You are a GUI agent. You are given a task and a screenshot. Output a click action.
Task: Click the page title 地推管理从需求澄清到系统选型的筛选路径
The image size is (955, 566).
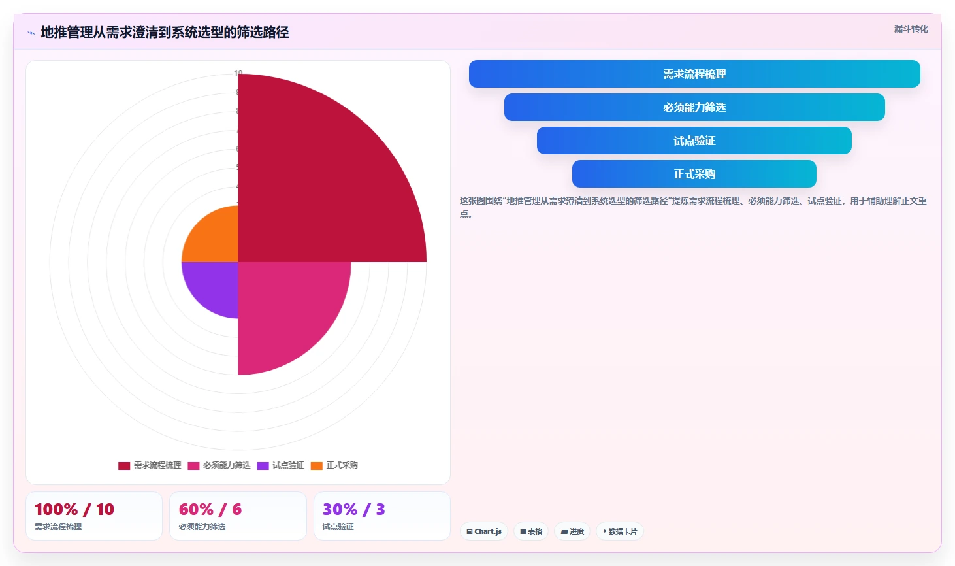[165, 32]
